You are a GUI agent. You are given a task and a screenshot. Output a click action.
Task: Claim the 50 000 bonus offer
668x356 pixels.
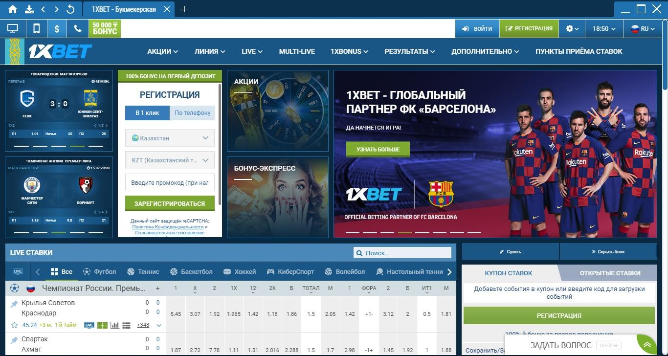pos(105,29)
